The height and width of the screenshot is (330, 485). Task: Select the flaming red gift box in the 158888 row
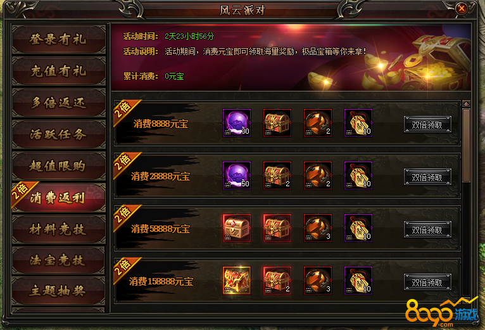point(237,281)
